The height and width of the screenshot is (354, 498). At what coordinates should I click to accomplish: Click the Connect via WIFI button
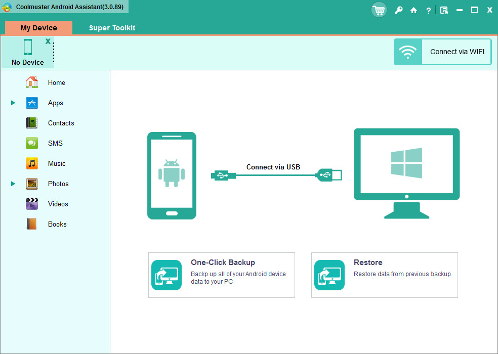442,52
